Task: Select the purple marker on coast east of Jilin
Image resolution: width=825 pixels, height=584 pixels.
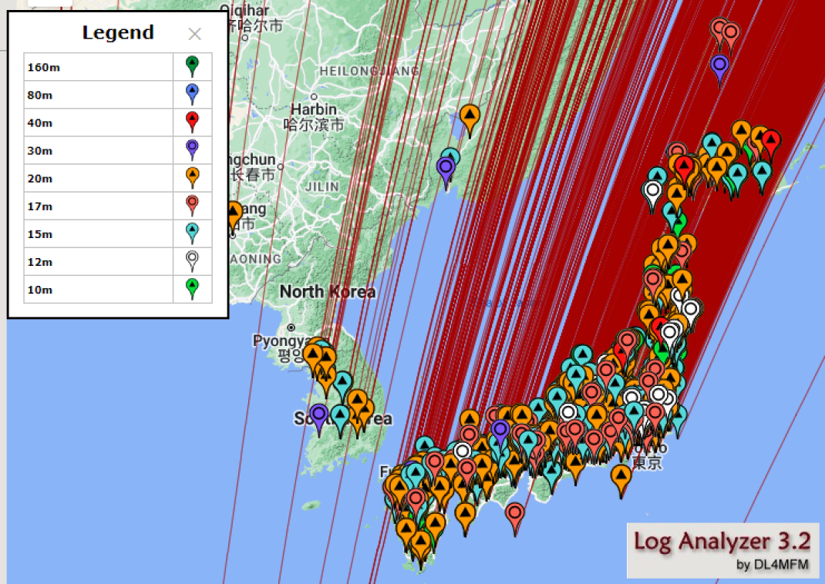Action: (x=445, y=168)
